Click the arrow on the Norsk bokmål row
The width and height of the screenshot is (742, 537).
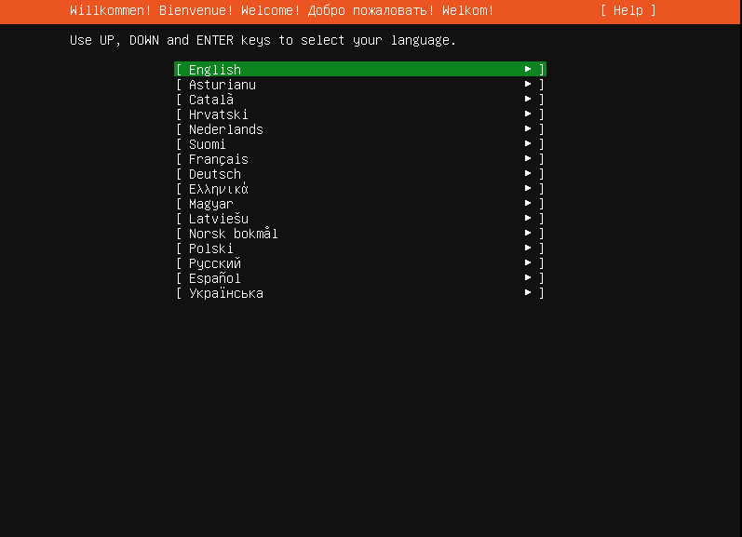(x=528, y=234)
